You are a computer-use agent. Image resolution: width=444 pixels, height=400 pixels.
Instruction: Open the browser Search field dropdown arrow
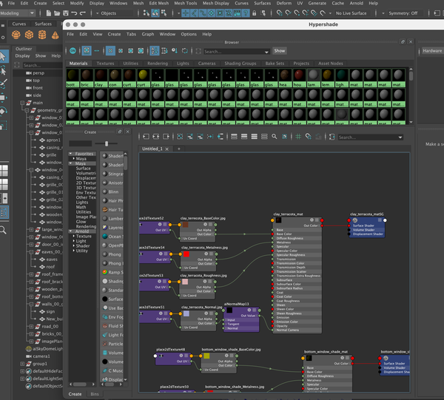pyautogui.click(x=266, y=52)
